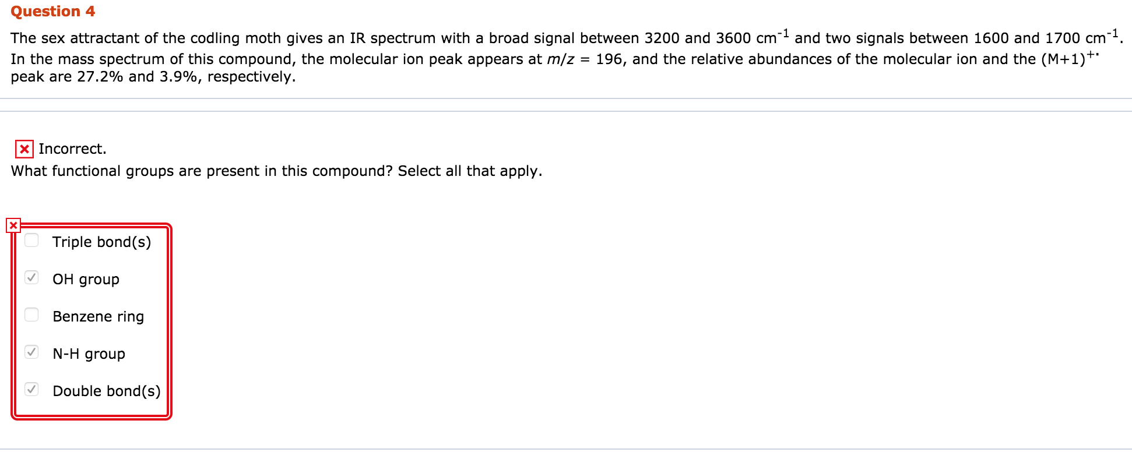Image resolution: width=1132 pixels, height=452 pixels.
Task: Click the codling moth problem statement
Action: point(566,57)
